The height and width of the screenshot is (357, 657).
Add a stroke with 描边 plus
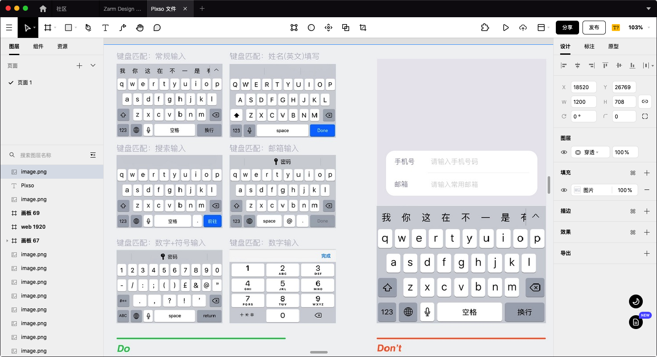click(647, 211)
